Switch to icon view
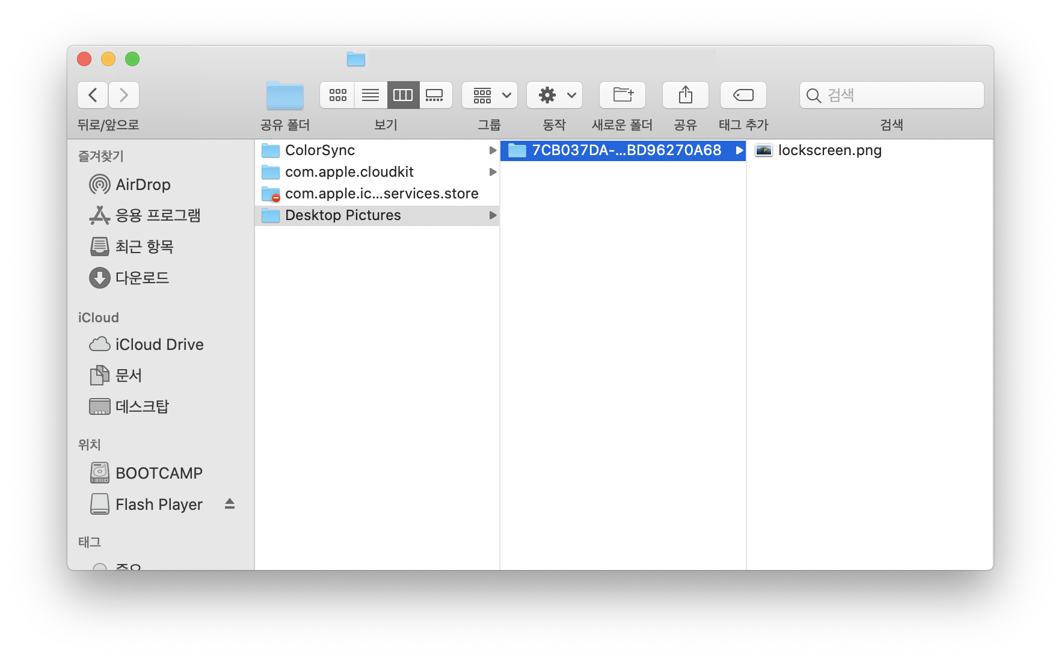 [x=337, y=95]
